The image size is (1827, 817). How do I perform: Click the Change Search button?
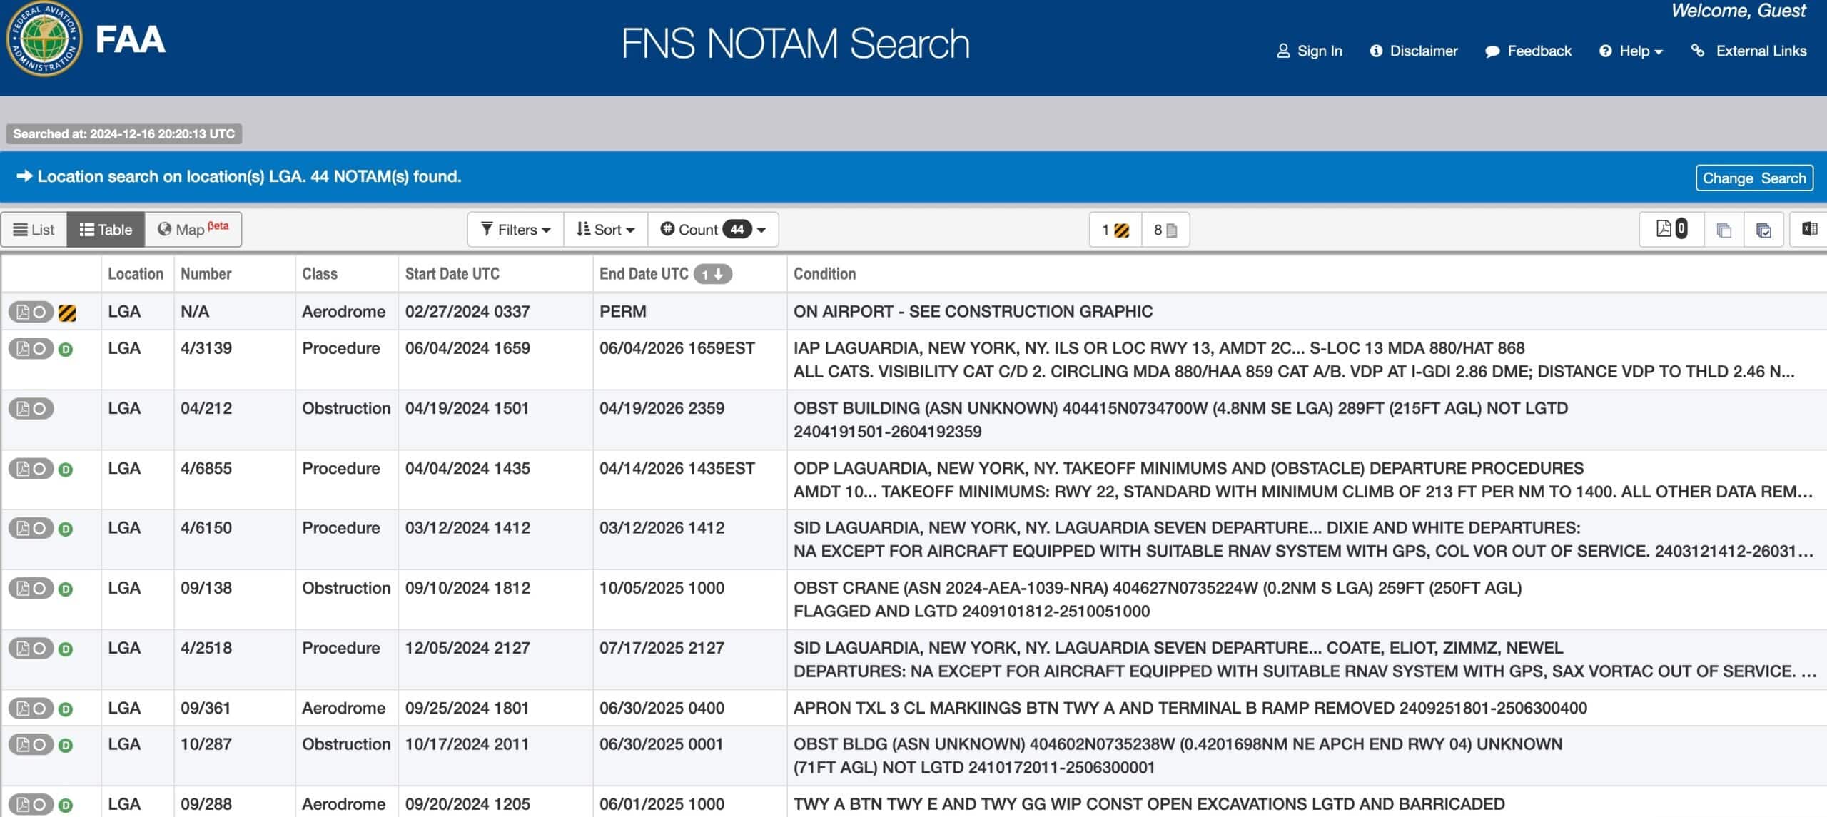[x=1753, y=178]
